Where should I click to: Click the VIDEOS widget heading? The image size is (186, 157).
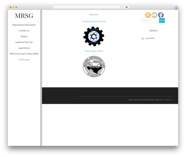coord(153,30)
